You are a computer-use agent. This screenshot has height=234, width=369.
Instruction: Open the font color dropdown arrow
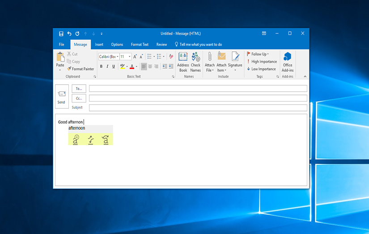[x=136, y=66]
